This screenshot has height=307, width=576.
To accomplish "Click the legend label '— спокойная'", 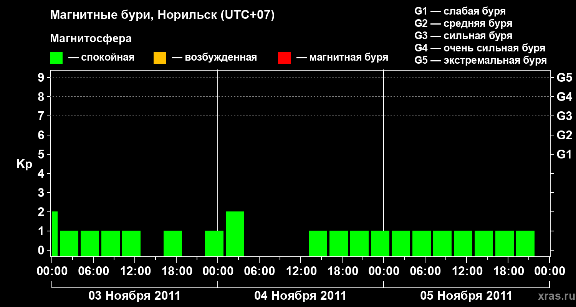I will coord(101,58).
